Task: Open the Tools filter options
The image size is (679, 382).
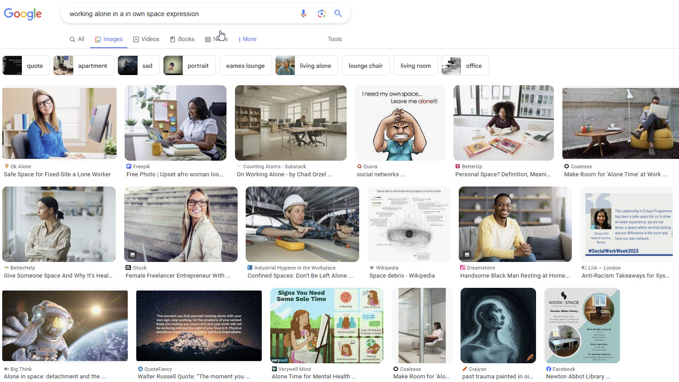Action: click(335, 39)
